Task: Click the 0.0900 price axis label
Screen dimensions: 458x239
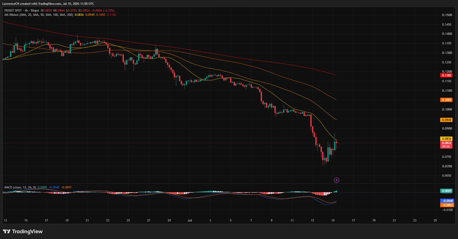Action: pyautogui.click(x=447, y=129)
